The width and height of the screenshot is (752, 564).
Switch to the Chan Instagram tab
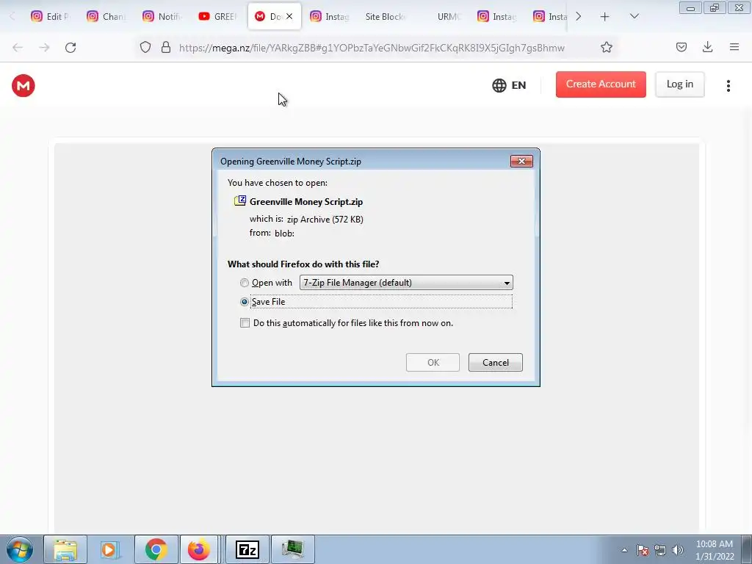106,16
